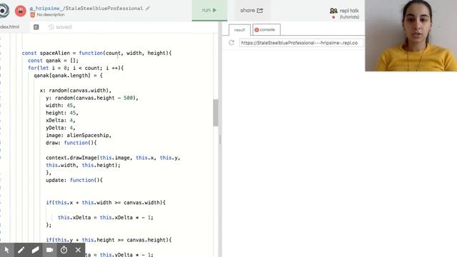Click the 'const spaceAlien' code line
Image resolution: width=457 pixels, height=257 pixels.
(x=97, y=53)
